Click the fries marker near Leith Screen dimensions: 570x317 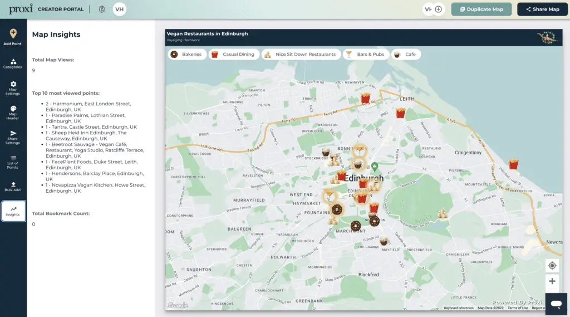(401, 113)
